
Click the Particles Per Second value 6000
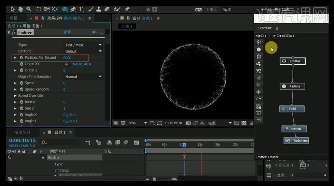(x=67, y=58)
